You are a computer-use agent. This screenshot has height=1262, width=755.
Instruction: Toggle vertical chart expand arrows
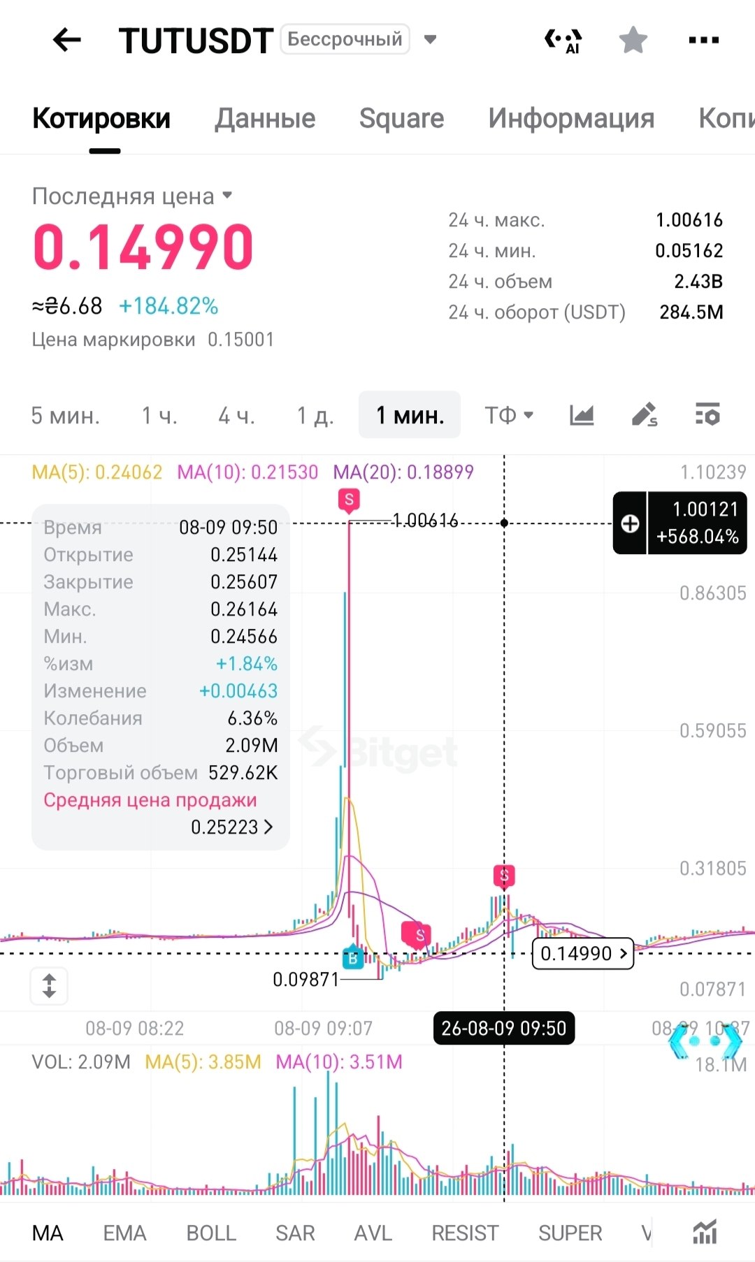coord(49,985)
